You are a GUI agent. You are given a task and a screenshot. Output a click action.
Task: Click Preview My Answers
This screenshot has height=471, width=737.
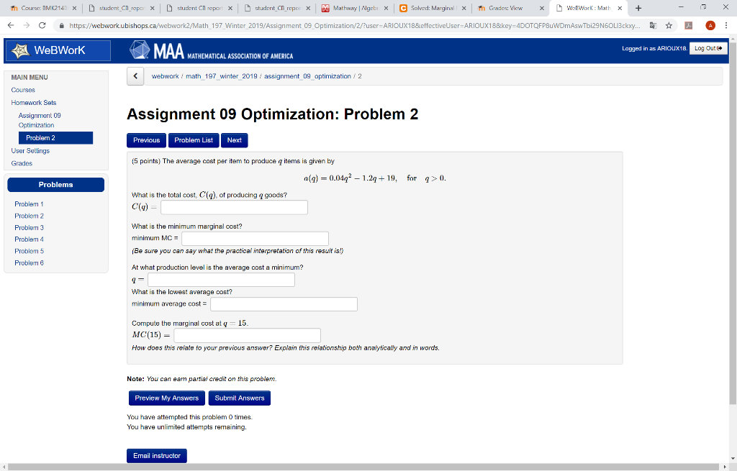click(x=166, y=398)
